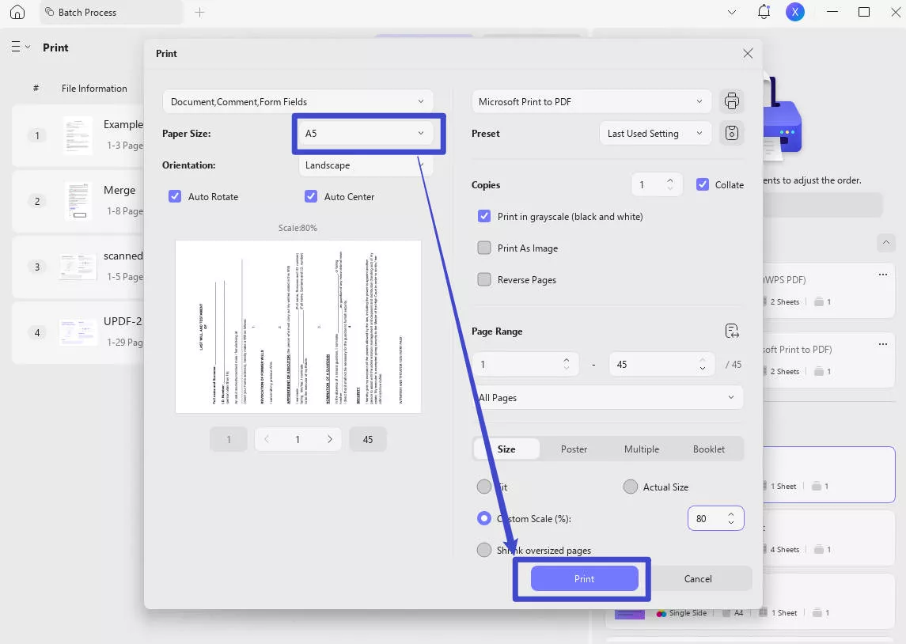906x644 pixels.
Task: Click the Copies stepper arrows
Action: pyautogui.click(x=670, y=184)
